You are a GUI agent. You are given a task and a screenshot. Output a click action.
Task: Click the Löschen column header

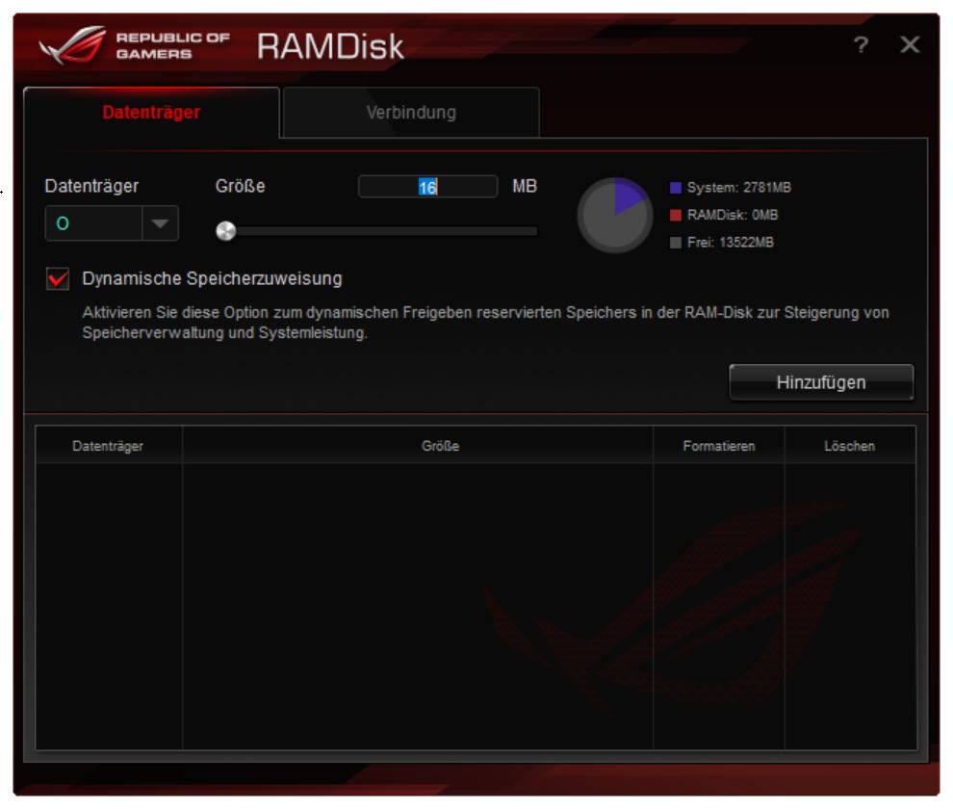850,446
